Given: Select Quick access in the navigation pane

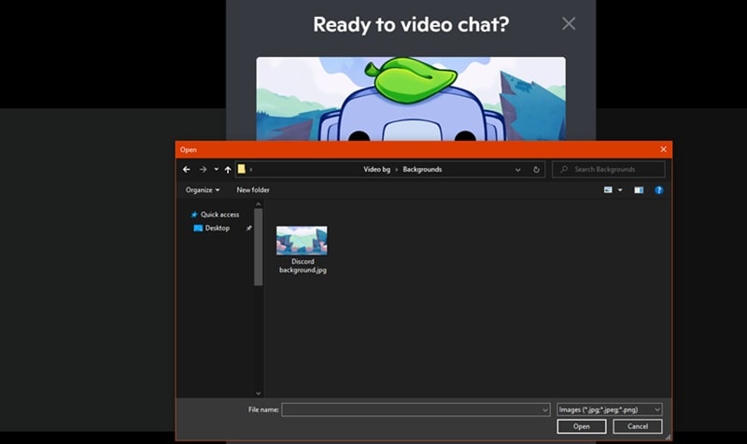Looking at the screenshot, I should coord(219,215).
